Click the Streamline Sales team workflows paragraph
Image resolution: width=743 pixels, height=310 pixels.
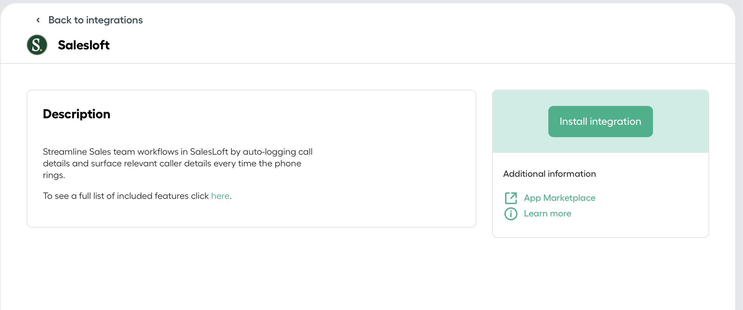178,163
